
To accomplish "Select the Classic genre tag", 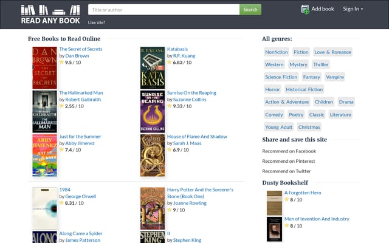I will click(x=317, y=115).
